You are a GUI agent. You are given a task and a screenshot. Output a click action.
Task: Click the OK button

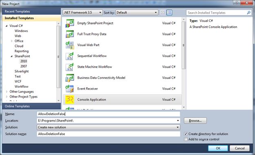point(218,148)
